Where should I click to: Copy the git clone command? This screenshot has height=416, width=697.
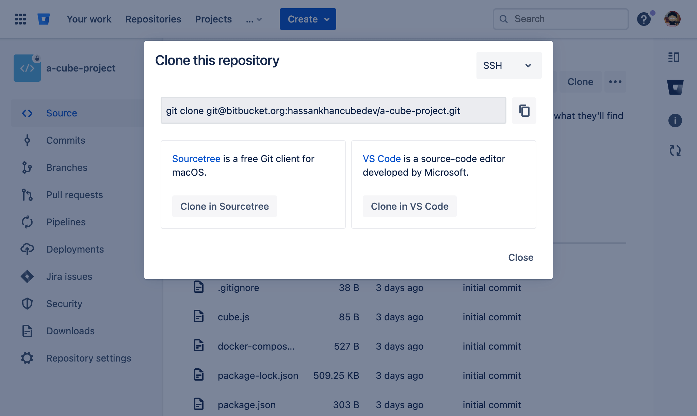pyautogui.click(x=524, y=111)
